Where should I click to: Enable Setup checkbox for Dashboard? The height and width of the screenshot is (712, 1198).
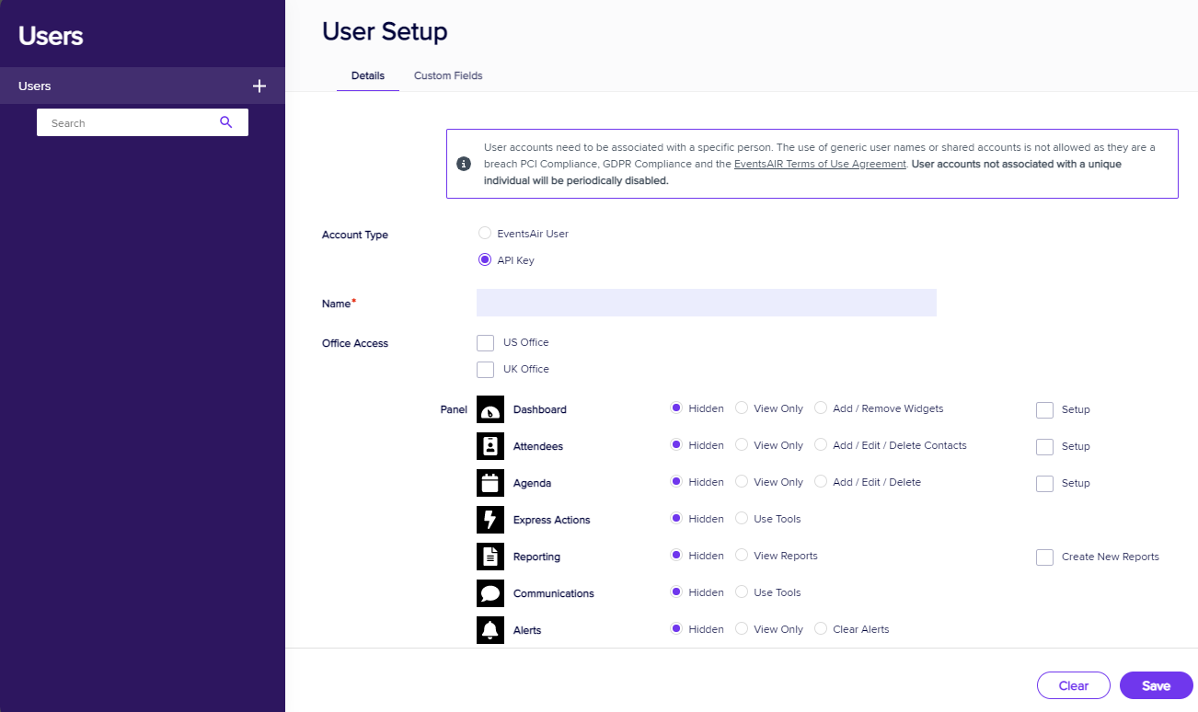coord(1044,410)
